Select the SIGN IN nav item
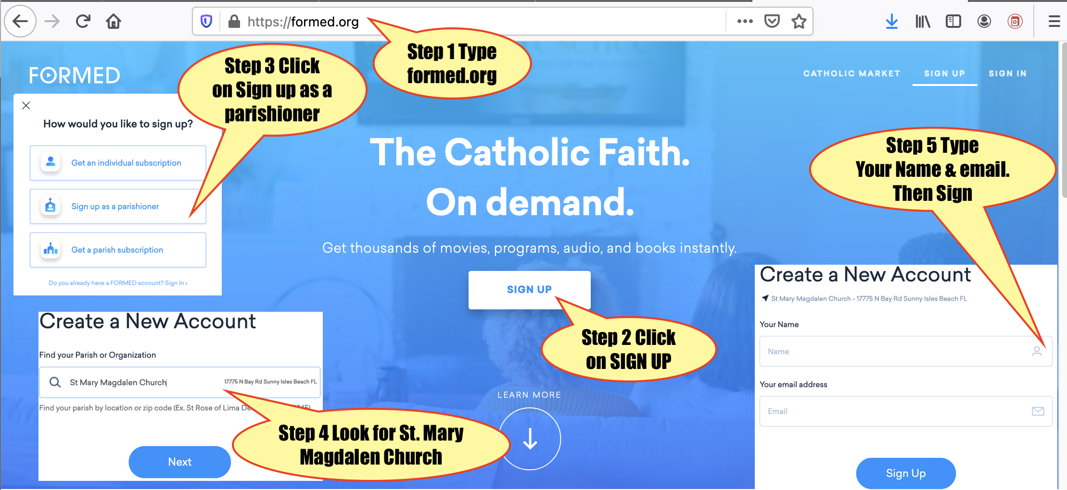The width and height of the screenshot is (1067, 490). point(1007,73)
